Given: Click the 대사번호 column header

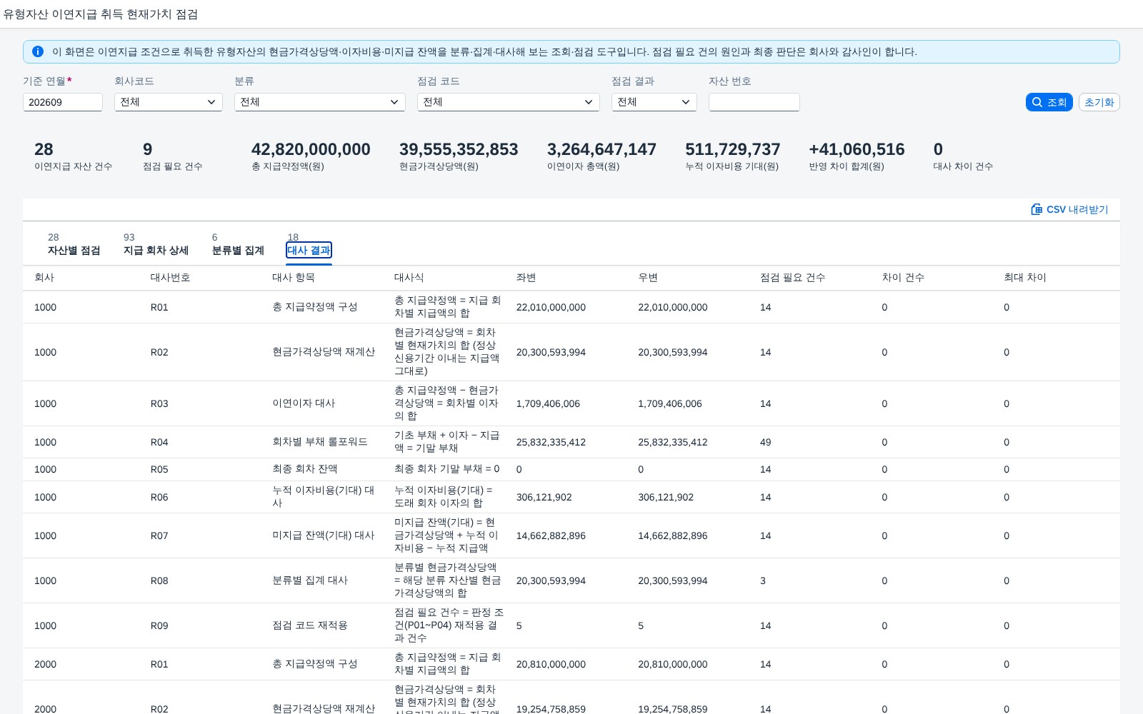Looking at the screenshot, I should point(170,278).
